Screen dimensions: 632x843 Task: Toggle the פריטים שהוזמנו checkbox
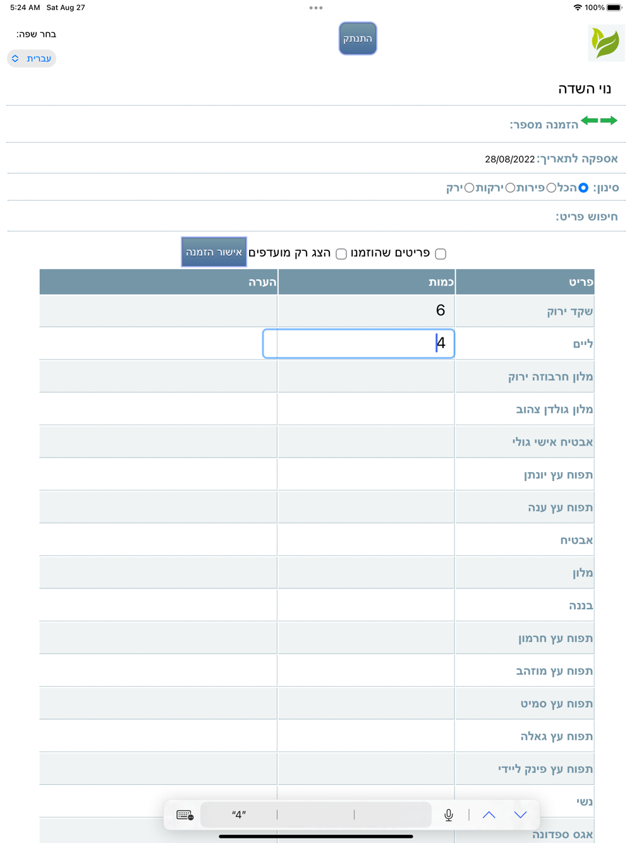point(441,253)
